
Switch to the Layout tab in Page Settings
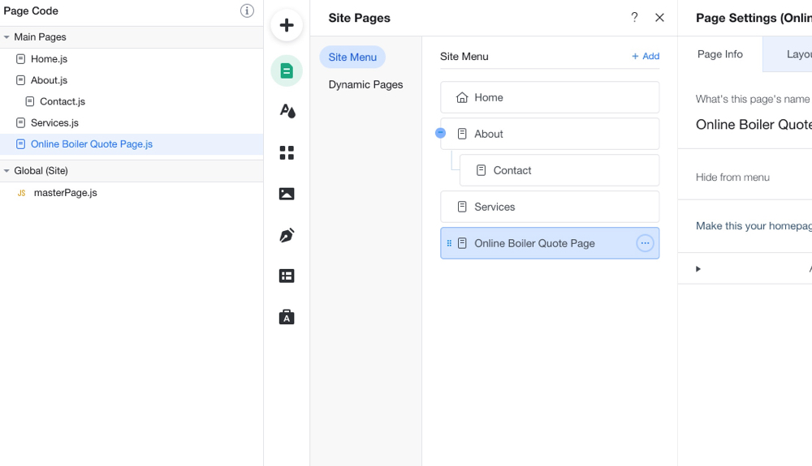pyautogui.click(x=787, y=54)
